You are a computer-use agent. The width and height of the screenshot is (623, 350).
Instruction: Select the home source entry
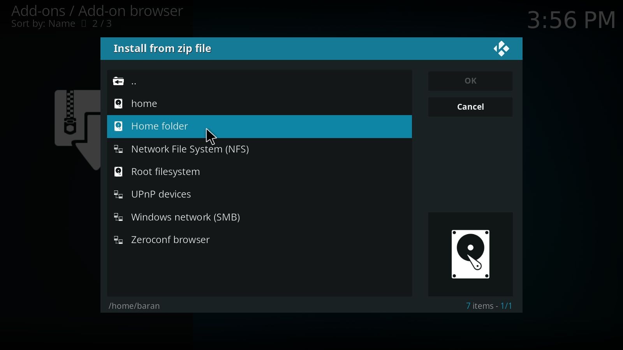[259, 104]
